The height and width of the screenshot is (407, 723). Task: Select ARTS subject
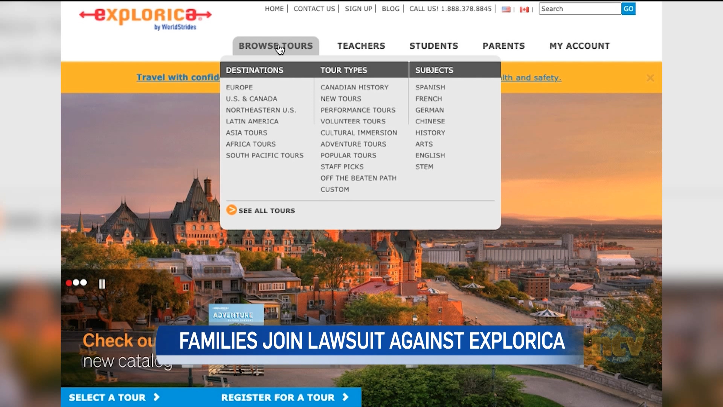pos(424,144)
